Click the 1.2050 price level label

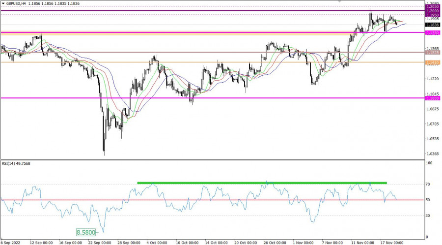coord(433,6)
